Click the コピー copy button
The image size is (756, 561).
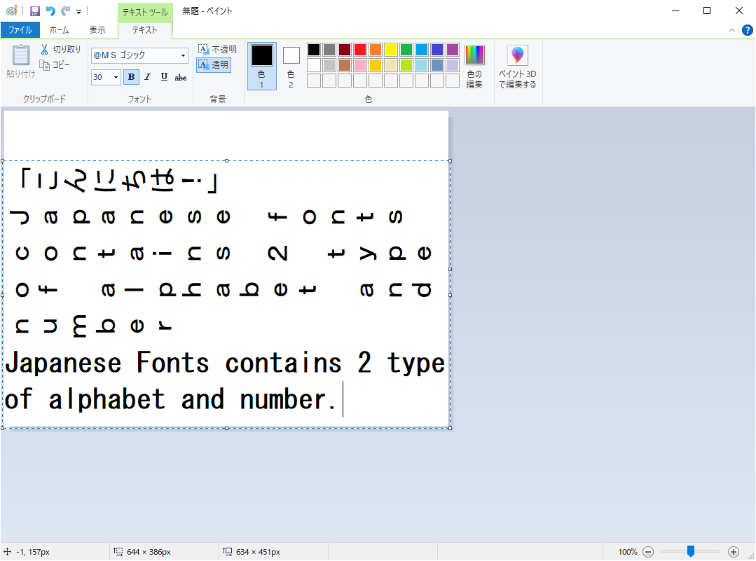55,64
